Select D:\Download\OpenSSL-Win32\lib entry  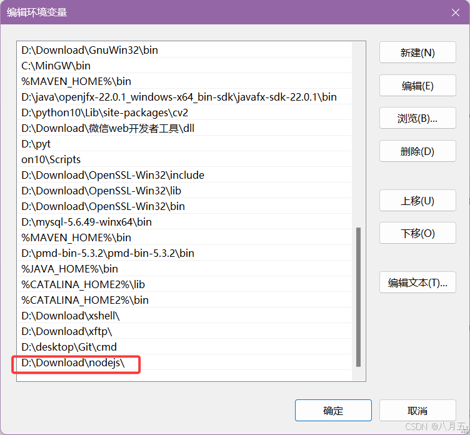tap(184, 191)
